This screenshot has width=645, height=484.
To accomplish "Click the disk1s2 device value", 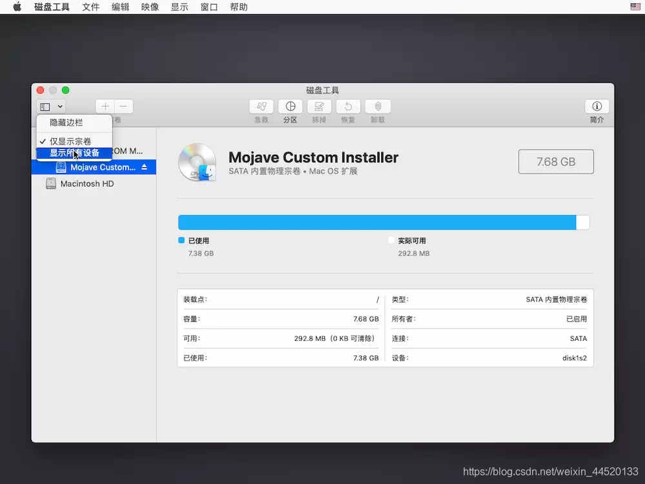I will tap(574, 358).
